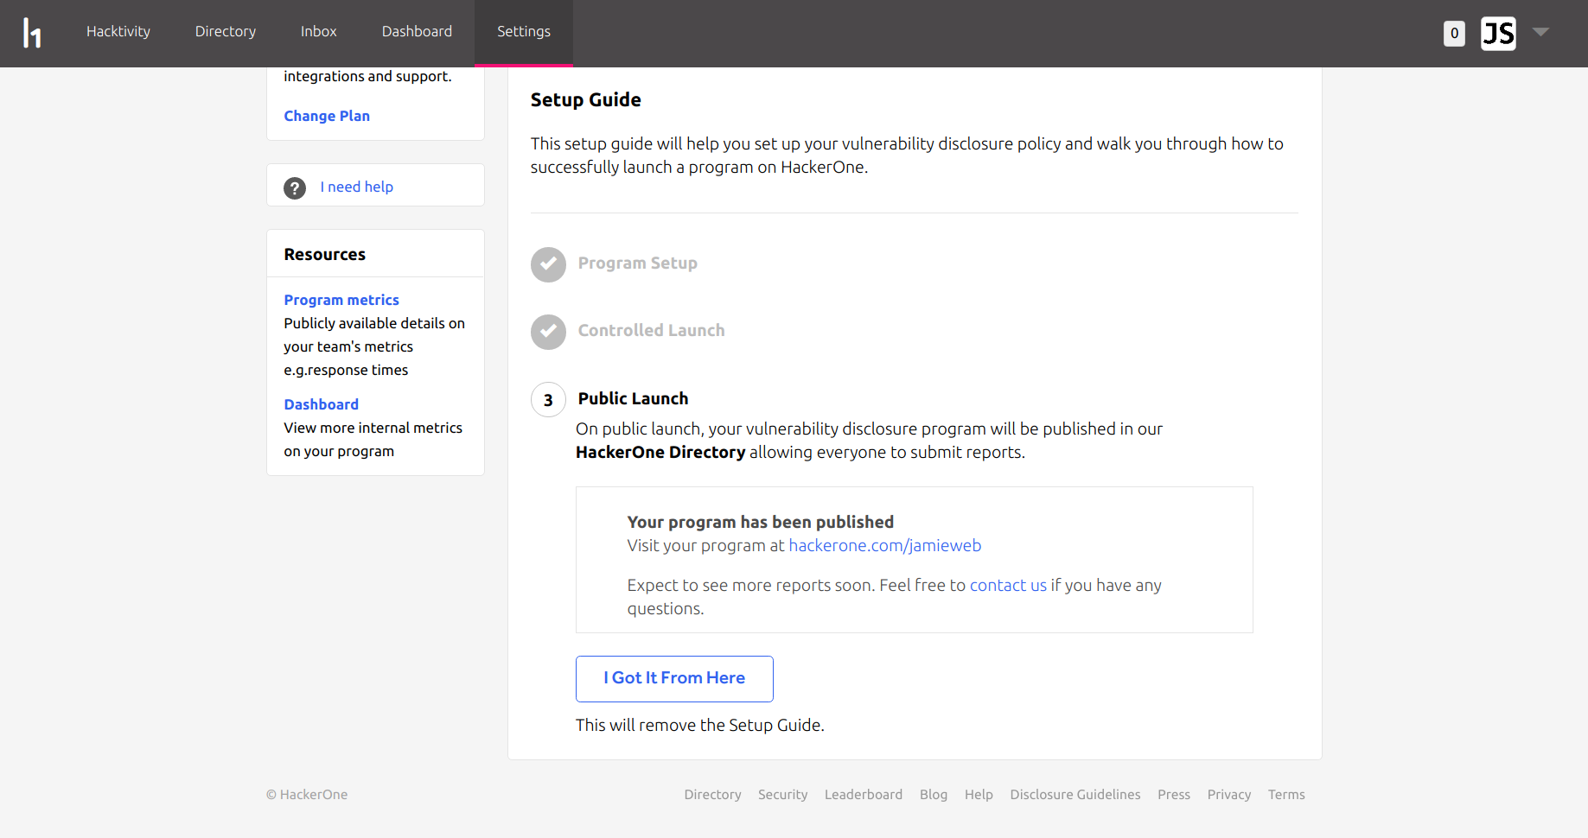Open footer Blog link

click(934, 795)
